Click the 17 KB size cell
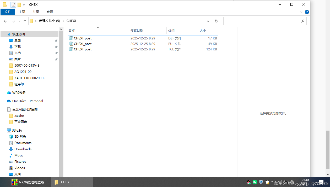Screen dimensions: 330x187 [x=213, y=38]
